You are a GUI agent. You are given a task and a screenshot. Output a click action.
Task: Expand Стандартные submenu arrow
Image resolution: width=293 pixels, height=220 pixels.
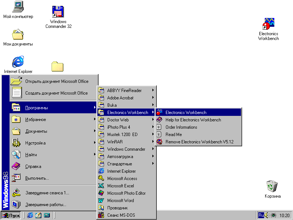153,164
